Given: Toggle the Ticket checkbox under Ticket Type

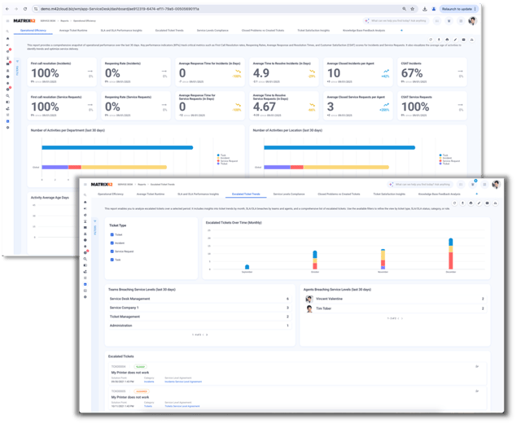Looking at the screenshot, I should click(x=112, y=234).
